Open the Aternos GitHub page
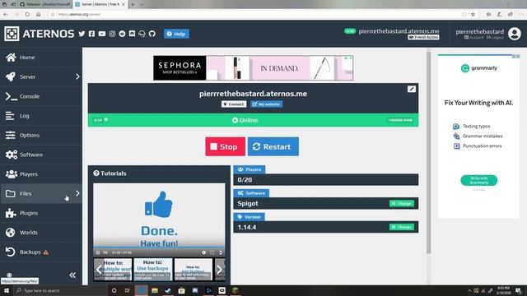Screen dimensions: 527x296 152,34
